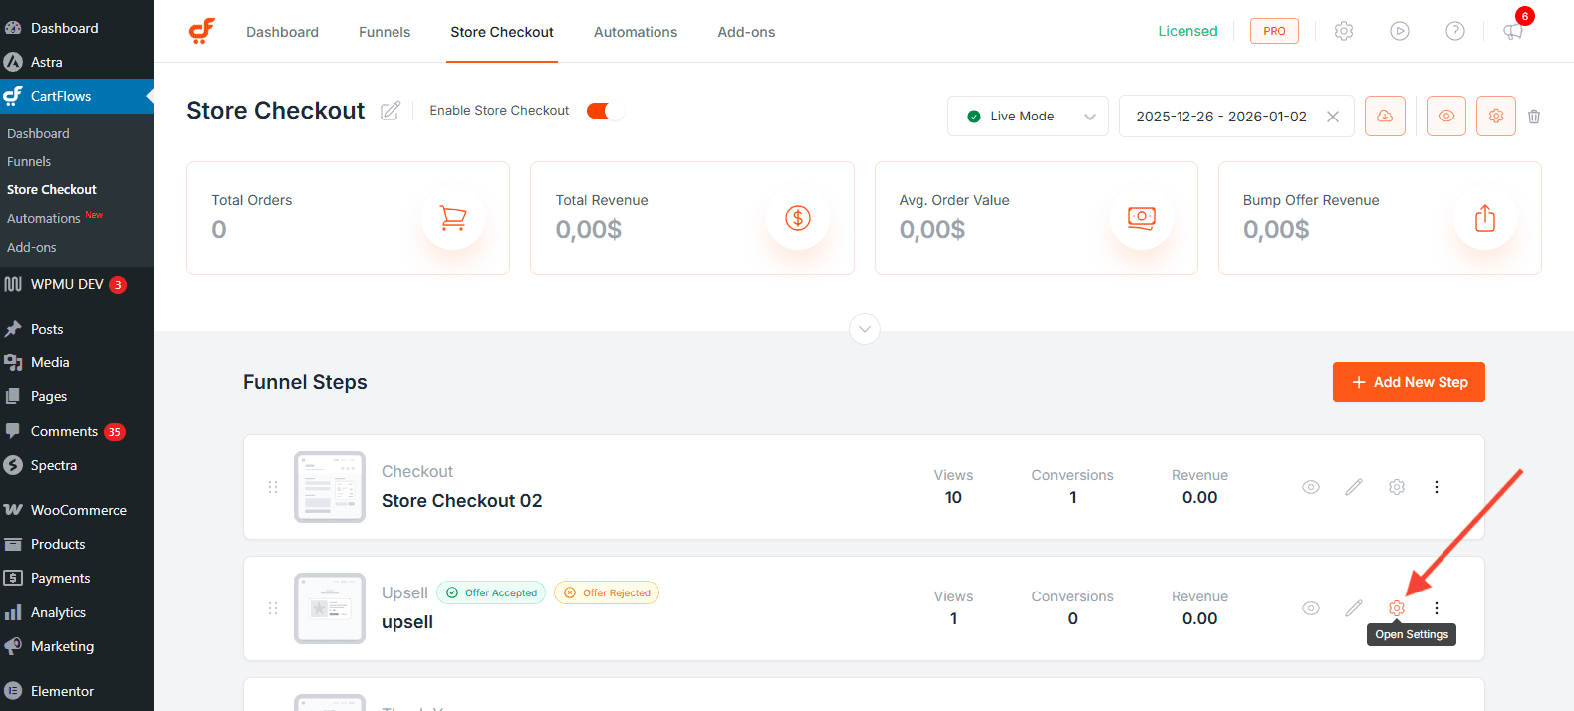Screen dimensions: 1574x711
Task: Preview the Store Checkout 02 step
Action: pyautogui.click(x=1311, y=487)
